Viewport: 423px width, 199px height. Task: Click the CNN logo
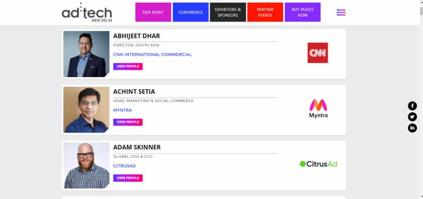pos(318,53)
